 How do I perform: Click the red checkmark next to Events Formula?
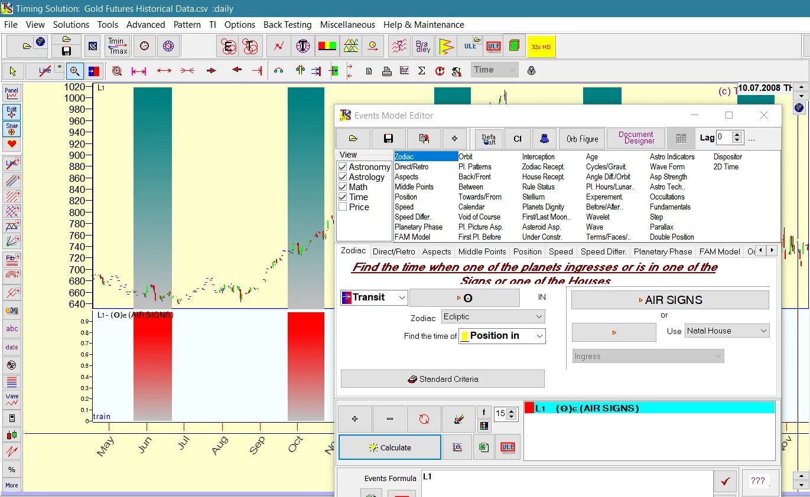point(725,482)
